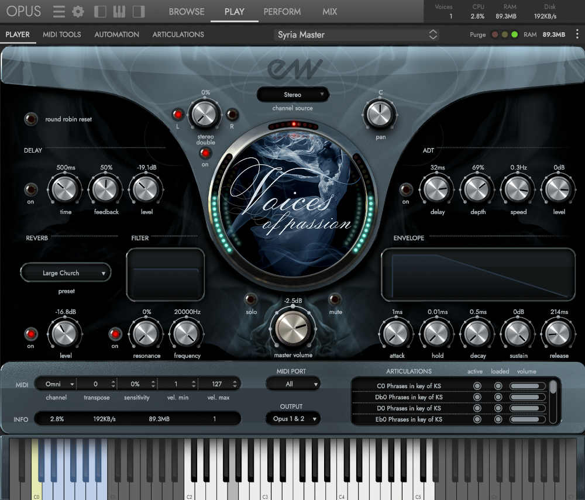Image resolution: width=585 pixels, height=500 pixels.
Task: Open the MIDI Port dropdown set to All
Action: (x=292, y=384)
